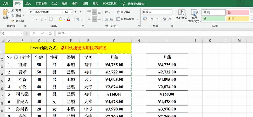Screen dimensions: 253x117
Task: Switch to the 插入 Insert tab
Action: point(28,4)
